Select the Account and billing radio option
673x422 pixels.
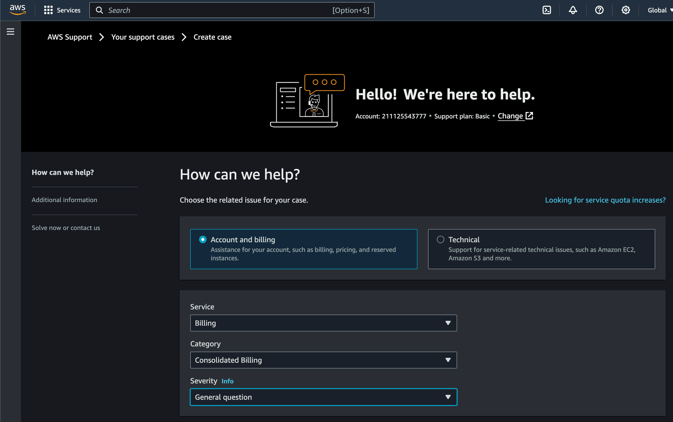[203, 239]
